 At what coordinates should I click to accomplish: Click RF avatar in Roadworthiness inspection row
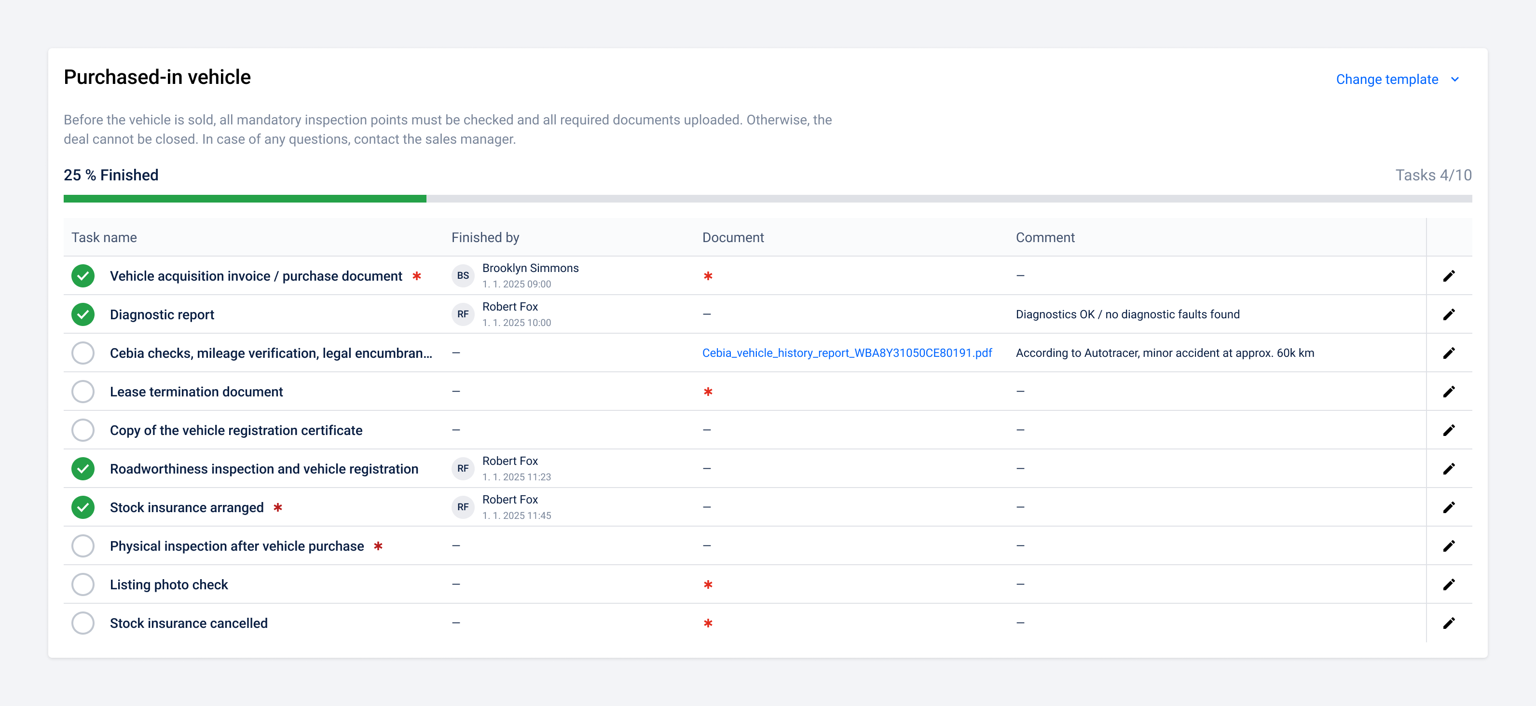click(463, 469)
